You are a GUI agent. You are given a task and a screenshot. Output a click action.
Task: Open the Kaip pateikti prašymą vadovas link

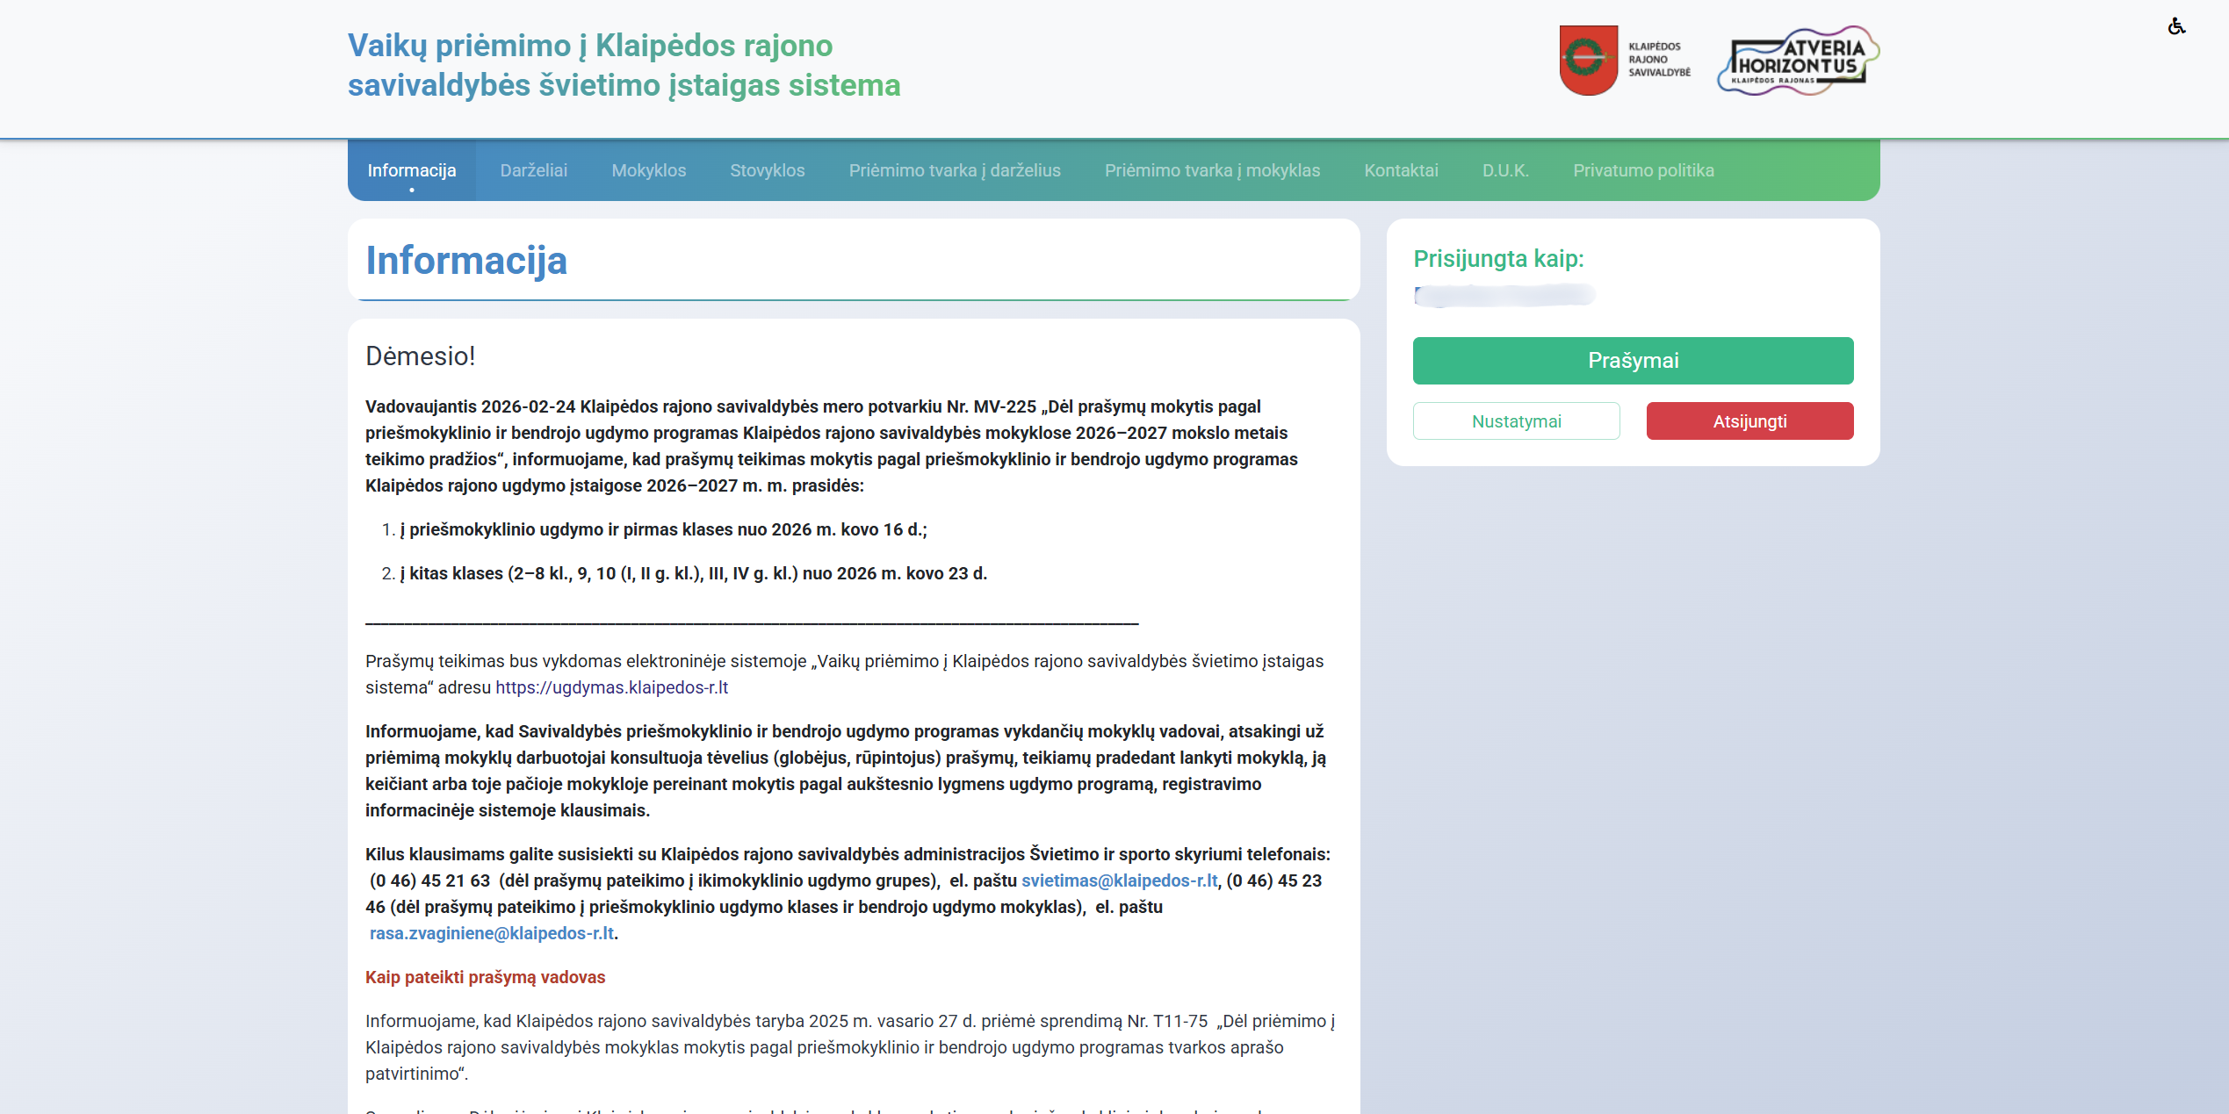click(x=486, y=977)
